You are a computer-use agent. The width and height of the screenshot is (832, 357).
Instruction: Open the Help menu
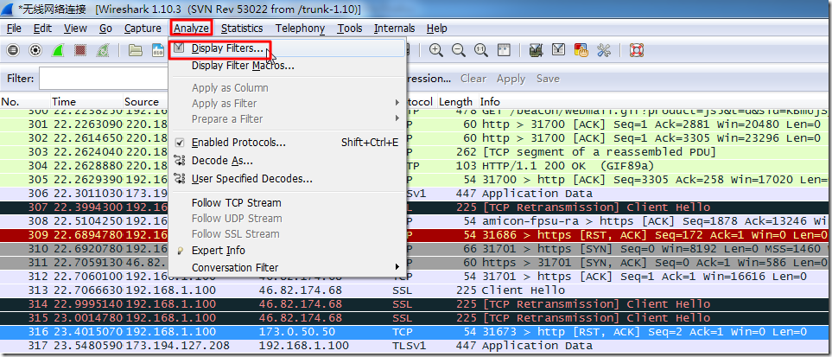436,29
